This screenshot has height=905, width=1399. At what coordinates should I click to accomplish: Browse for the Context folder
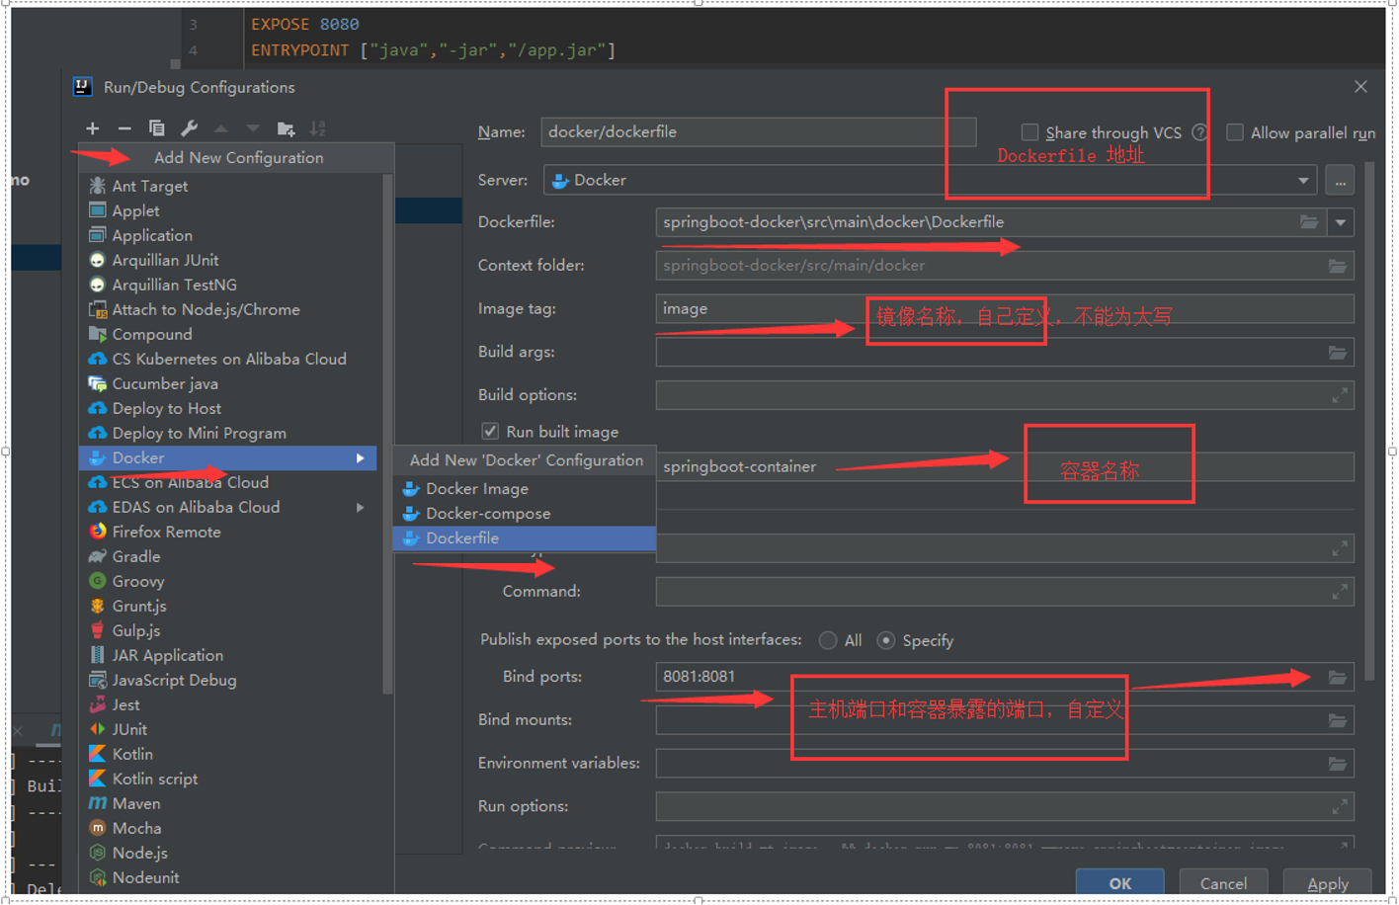(x=1338, y=266)
